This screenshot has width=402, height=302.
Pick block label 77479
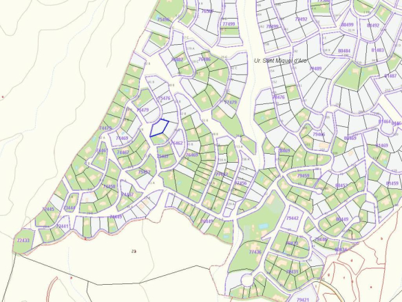[230, 102]
